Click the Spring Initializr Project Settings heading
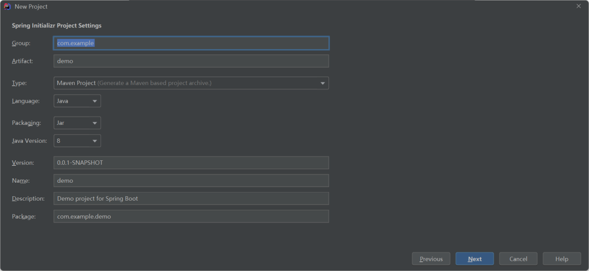 point(57,26)
